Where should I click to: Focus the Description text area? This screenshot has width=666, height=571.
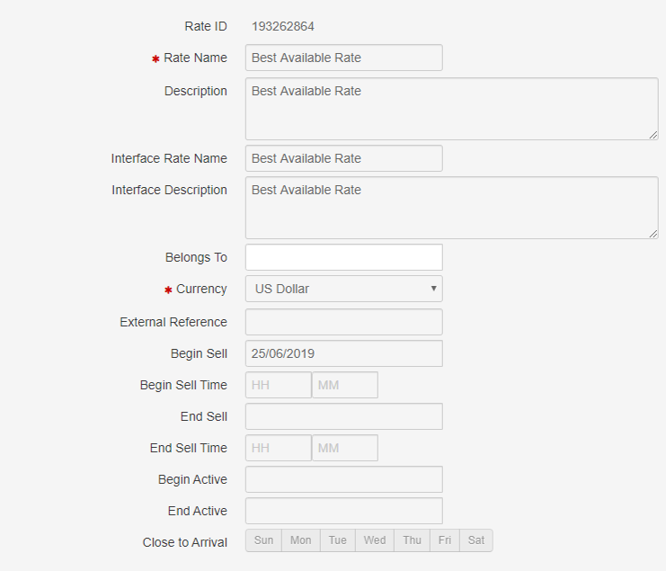pos(452,109)
